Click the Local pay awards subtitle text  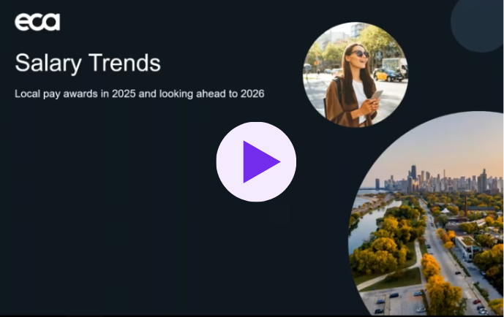pos(139,94)
